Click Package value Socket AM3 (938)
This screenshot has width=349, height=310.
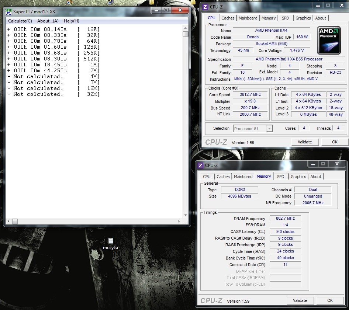pos(271,43)
